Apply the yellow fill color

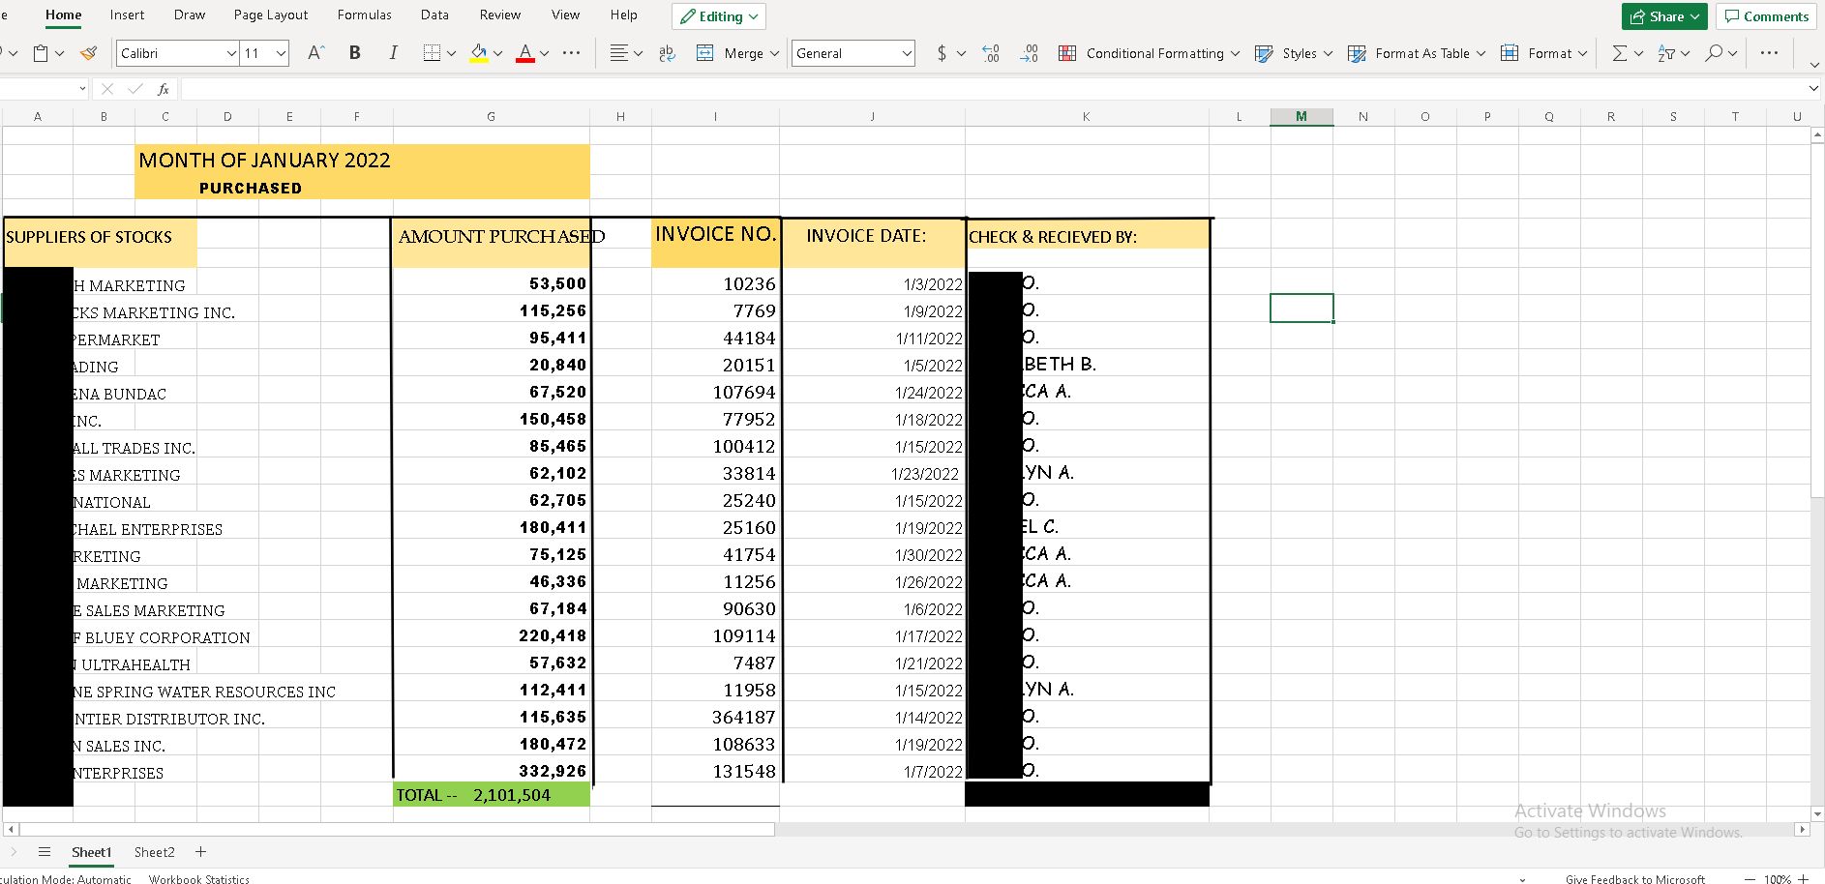[x=479, y=53]
